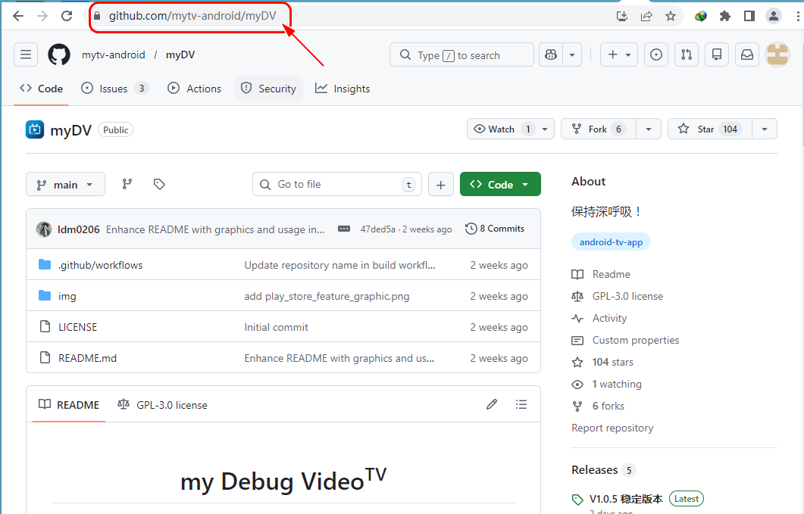This screenshot has width=804, height=514.
Task: Reload the page with refresh icon
Action: [67, 16]
